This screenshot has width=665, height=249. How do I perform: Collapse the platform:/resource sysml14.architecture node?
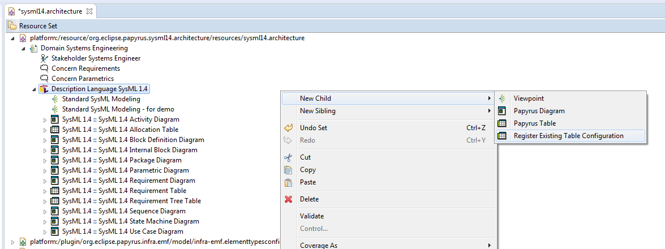coord(12,38)
